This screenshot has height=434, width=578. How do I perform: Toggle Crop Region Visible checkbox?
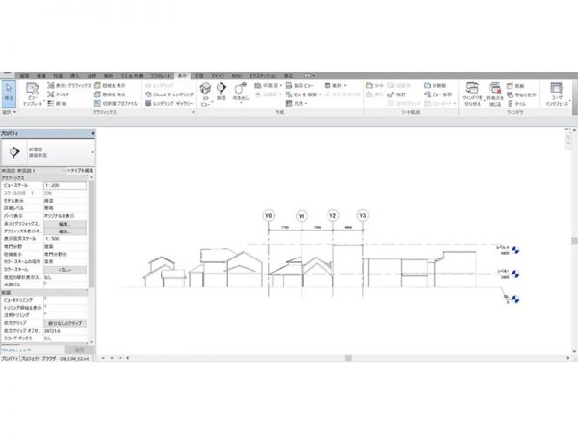point(45,306)
